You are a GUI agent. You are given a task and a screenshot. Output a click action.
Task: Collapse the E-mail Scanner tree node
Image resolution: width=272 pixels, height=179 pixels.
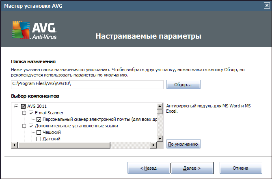[24, 113]
